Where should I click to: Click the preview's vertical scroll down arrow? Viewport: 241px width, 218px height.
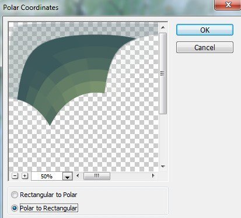click(x=163, y=166)
